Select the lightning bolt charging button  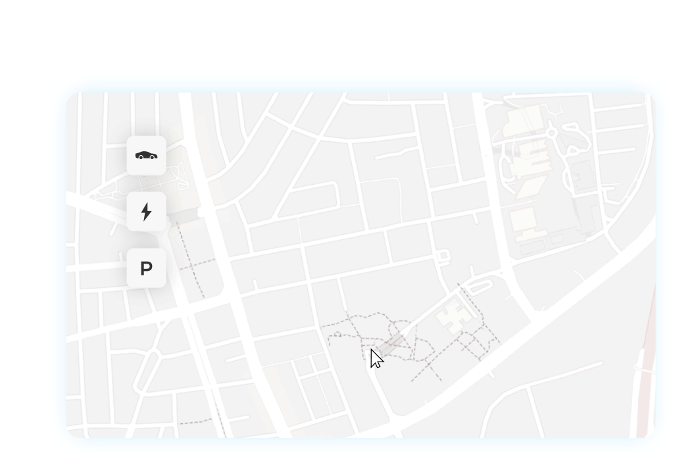(x=147, y=212)
